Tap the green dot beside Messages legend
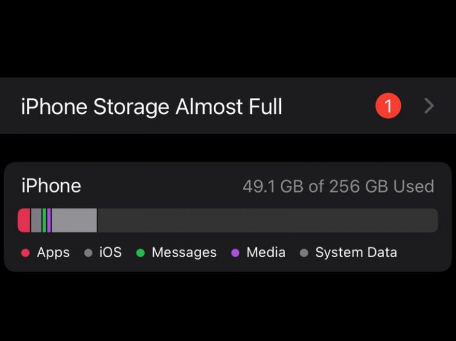The width and height of the screenshot is (456, 341). [141, 253]
